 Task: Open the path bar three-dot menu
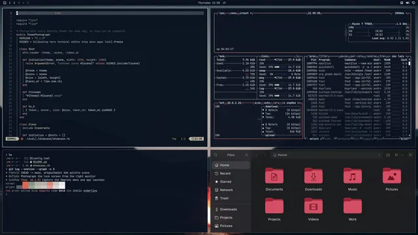(x=379, y=155)
